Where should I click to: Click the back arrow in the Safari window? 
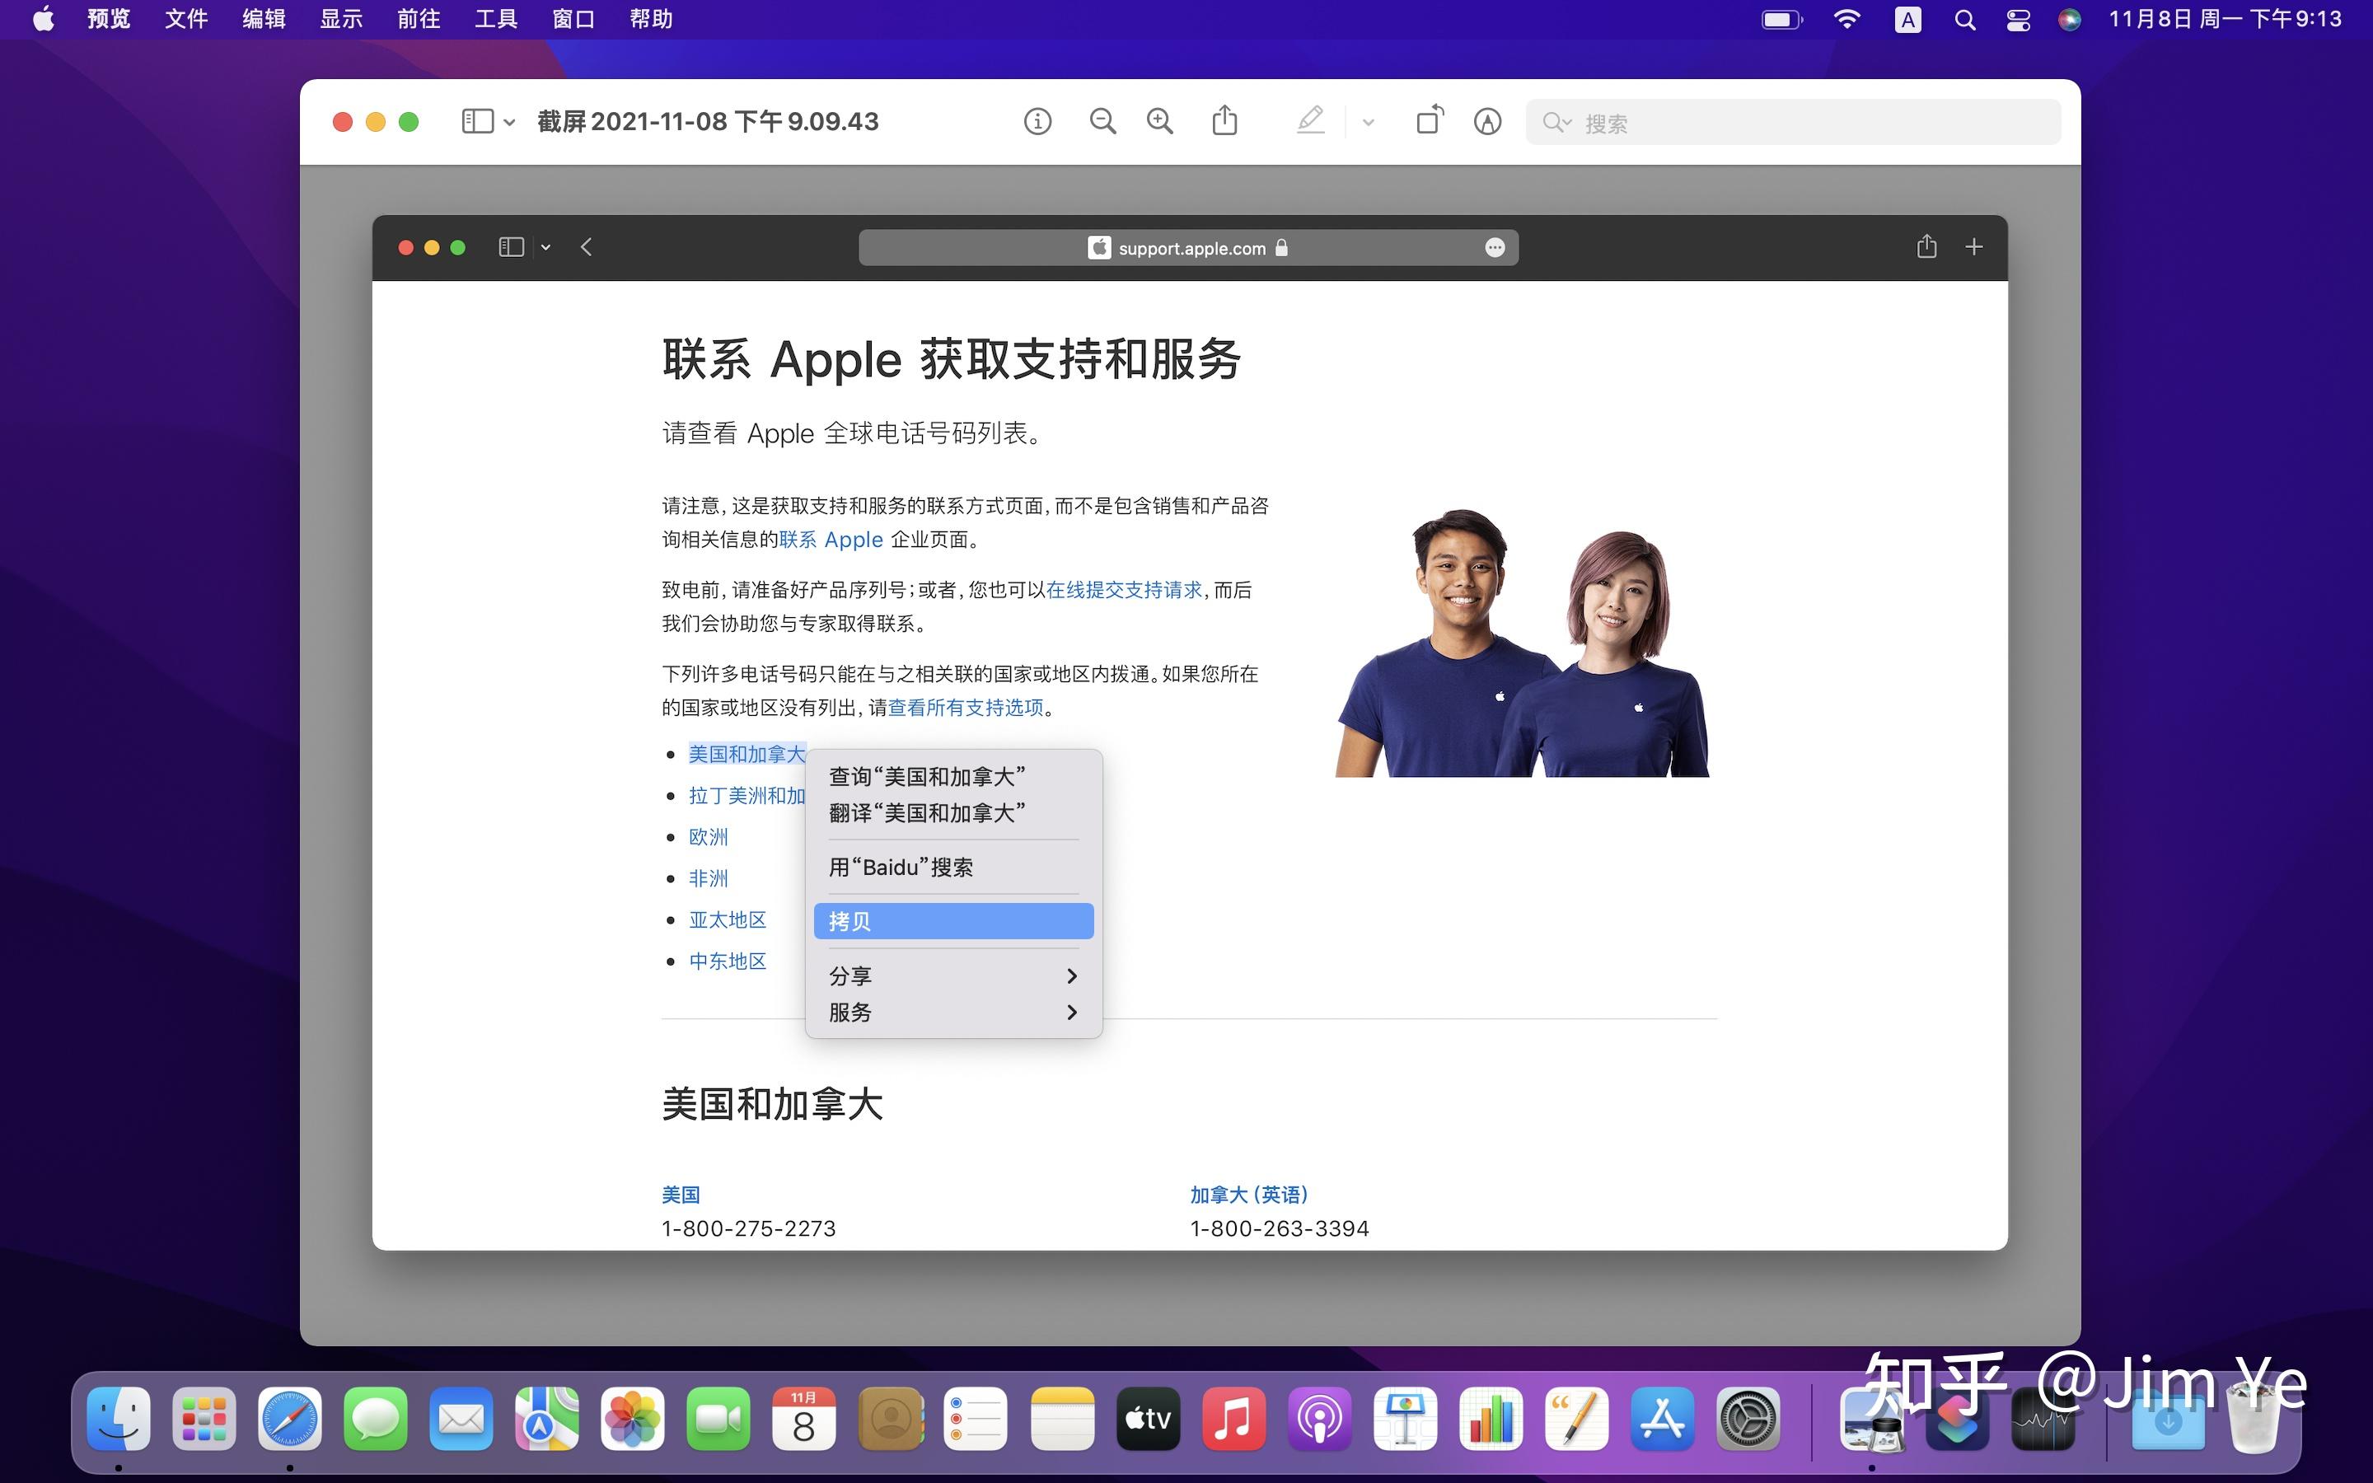(x=585, y=247)
